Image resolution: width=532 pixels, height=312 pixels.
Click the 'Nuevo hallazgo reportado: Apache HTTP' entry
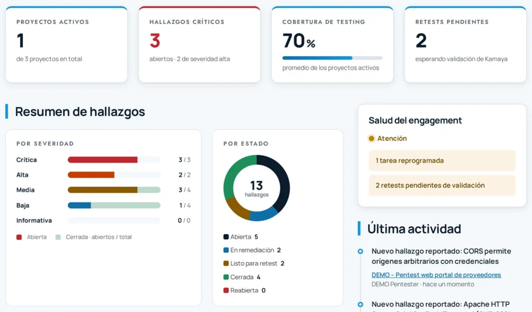click(x=441, y=304)
